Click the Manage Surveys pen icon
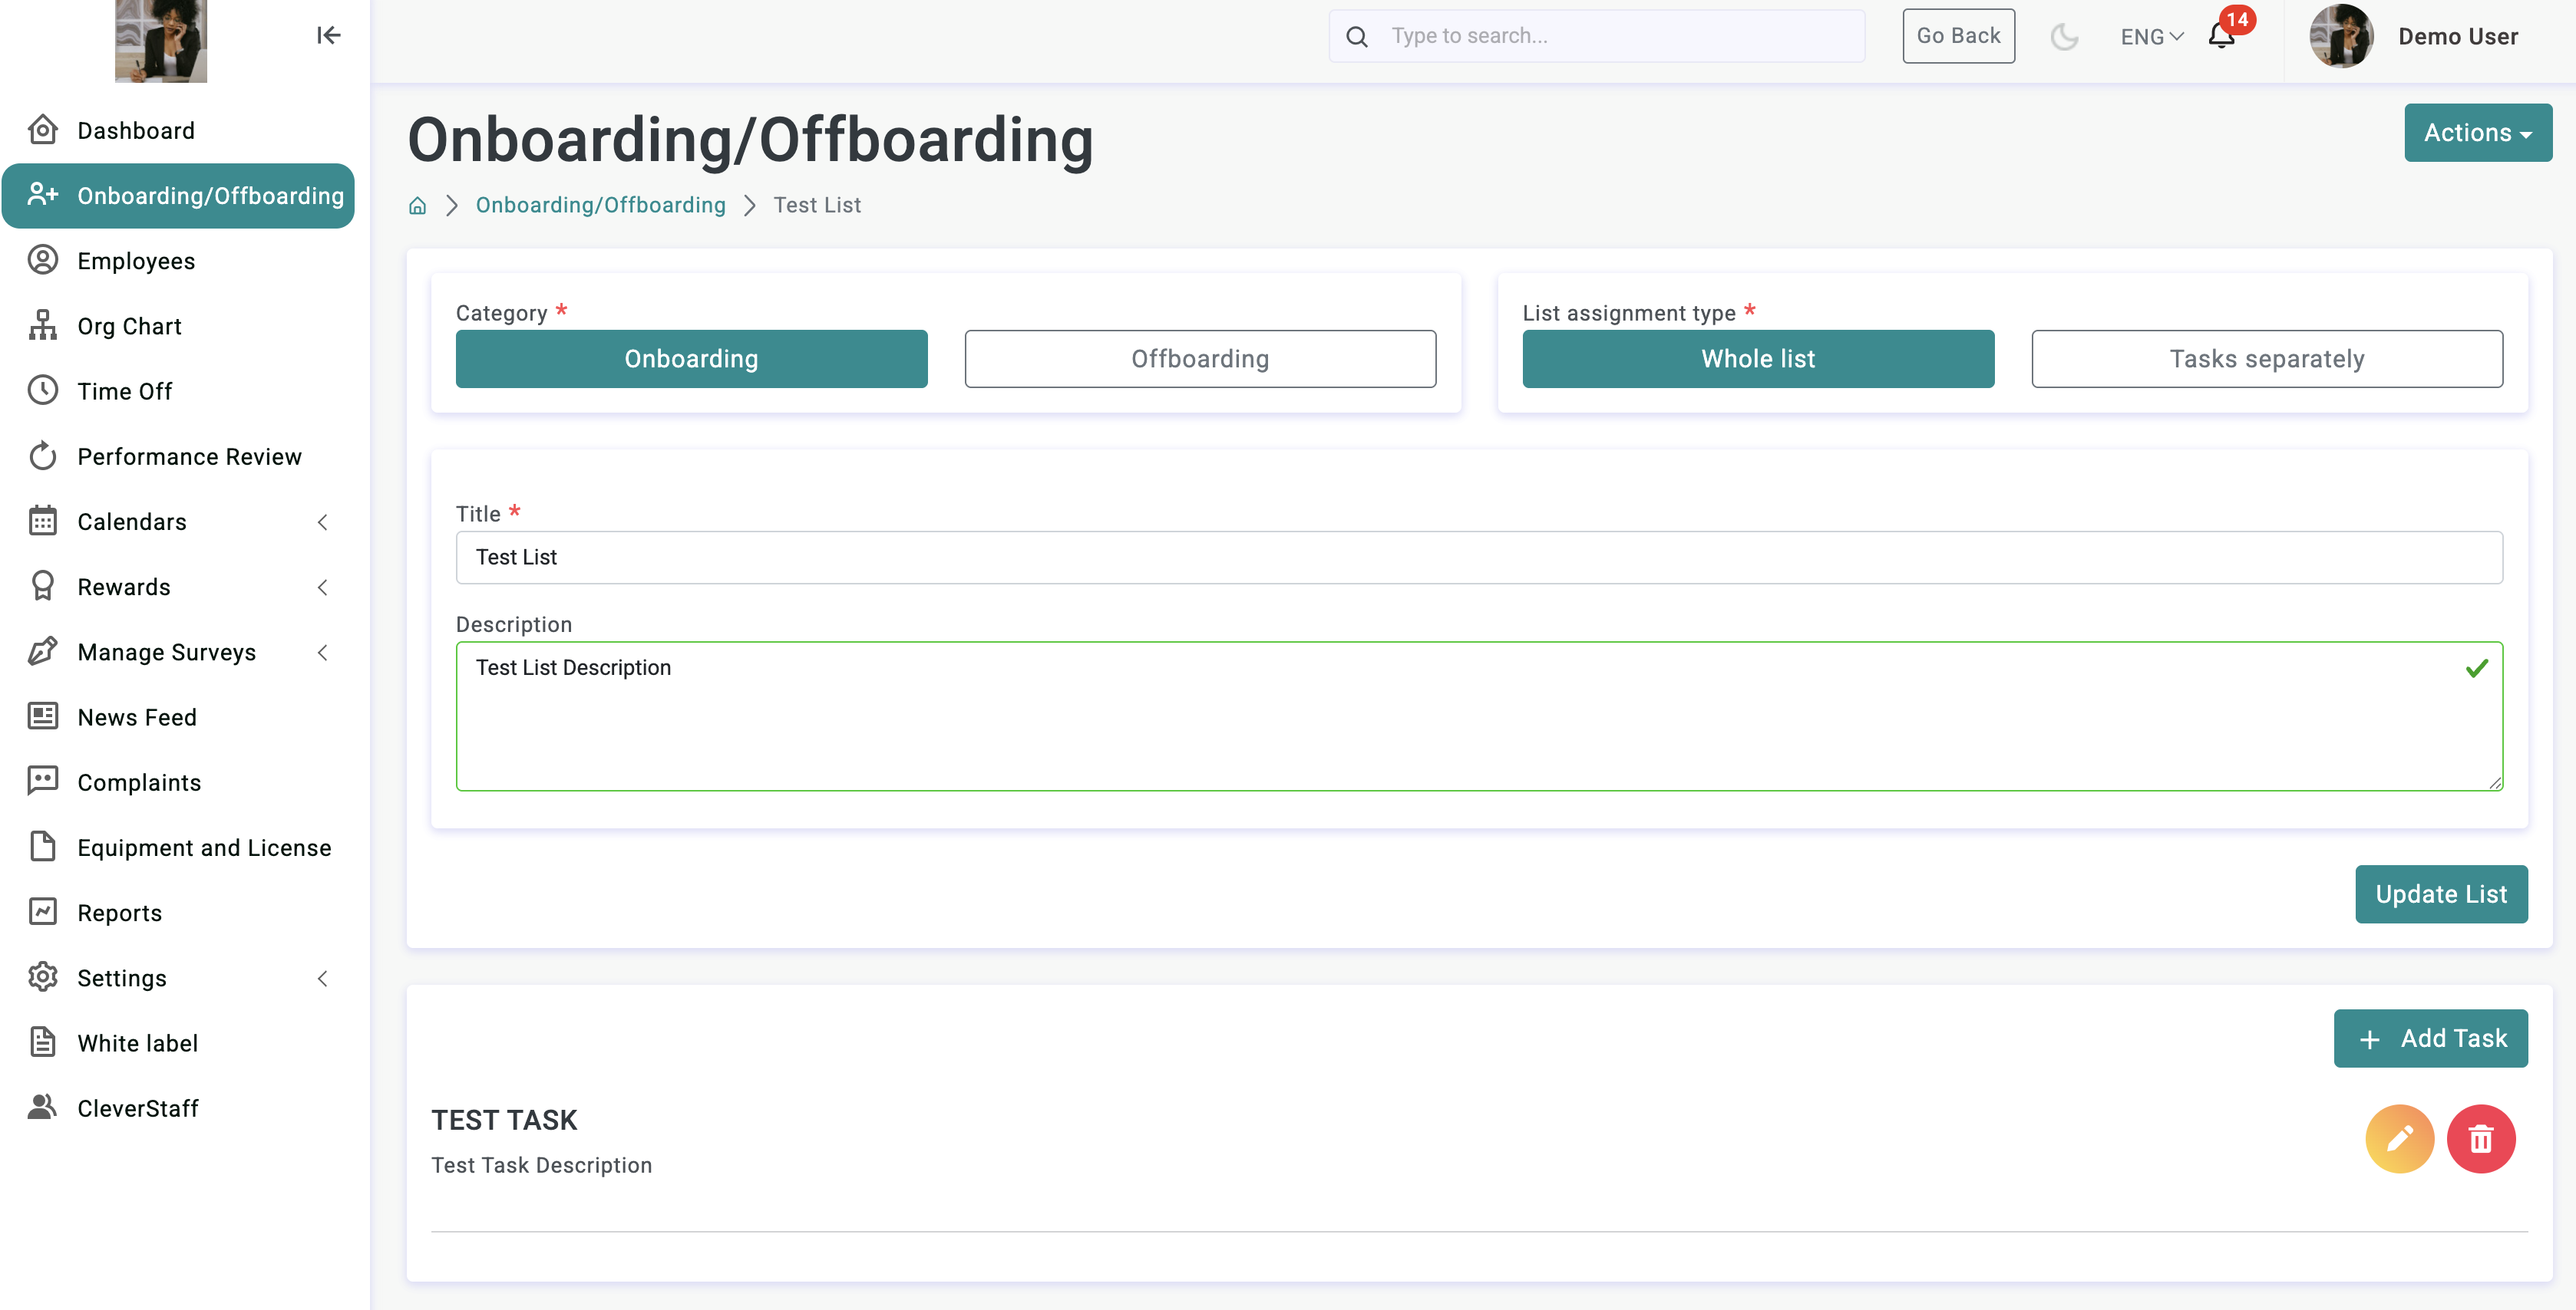The height and width of the screenshot is (1310, 2576). point(43,650)
